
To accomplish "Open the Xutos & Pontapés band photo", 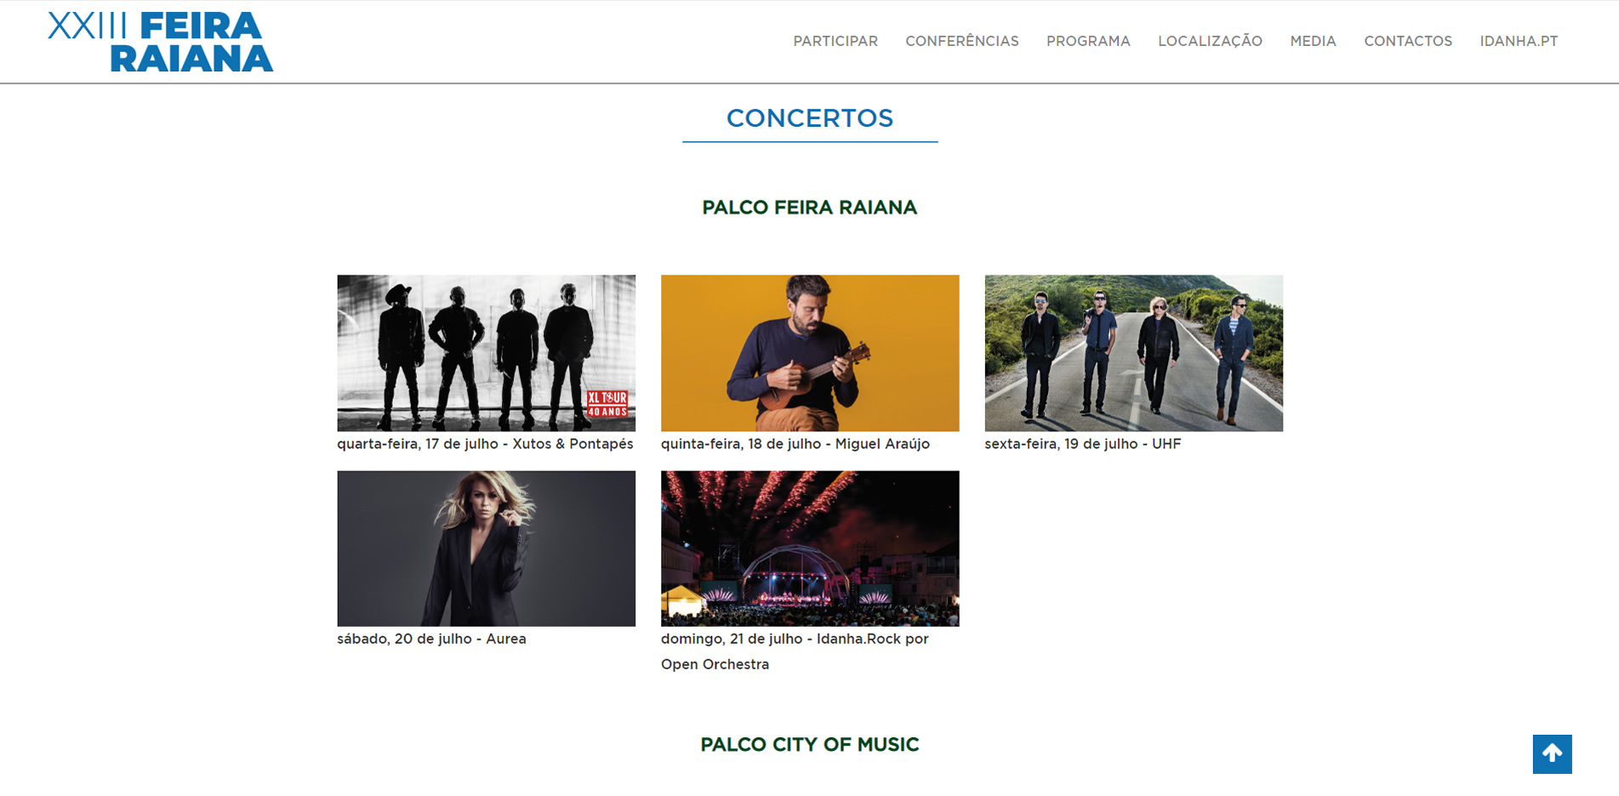I will tap(486, 353).
